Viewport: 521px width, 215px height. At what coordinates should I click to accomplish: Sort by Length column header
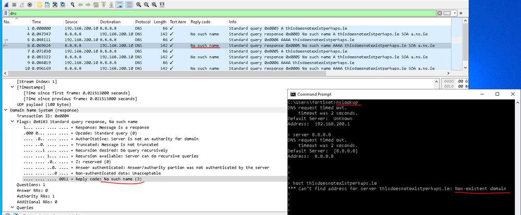pos(161,22)
